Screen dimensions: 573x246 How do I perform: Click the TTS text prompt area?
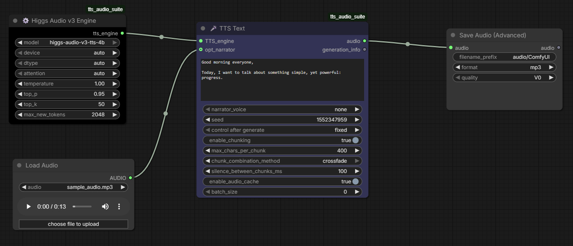(282, 80)
